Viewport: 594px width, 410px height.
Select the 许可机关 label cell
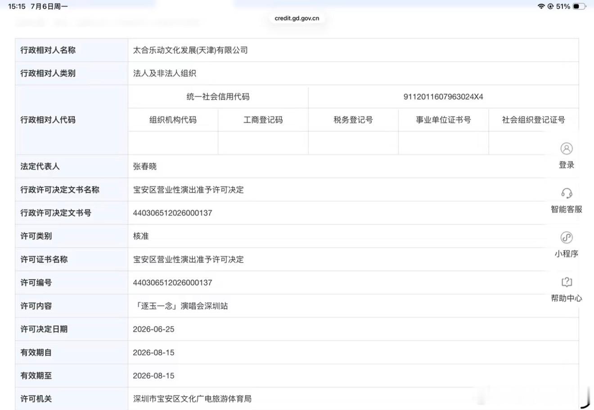pos(72,399)
